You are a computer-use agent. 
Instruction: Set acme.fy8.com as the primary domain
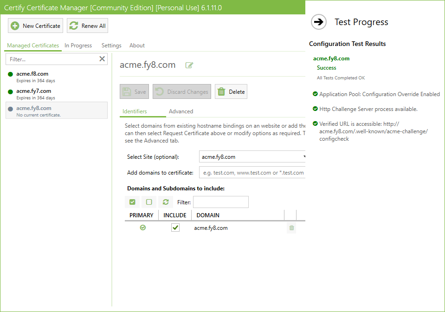[143, 227]
